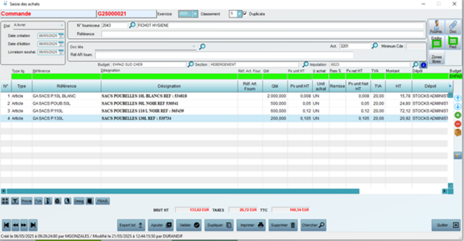Viewport: 464px width, 241px height.
Task: Expand the Doc liés dropdown
Action: click(x=194, y=46)
